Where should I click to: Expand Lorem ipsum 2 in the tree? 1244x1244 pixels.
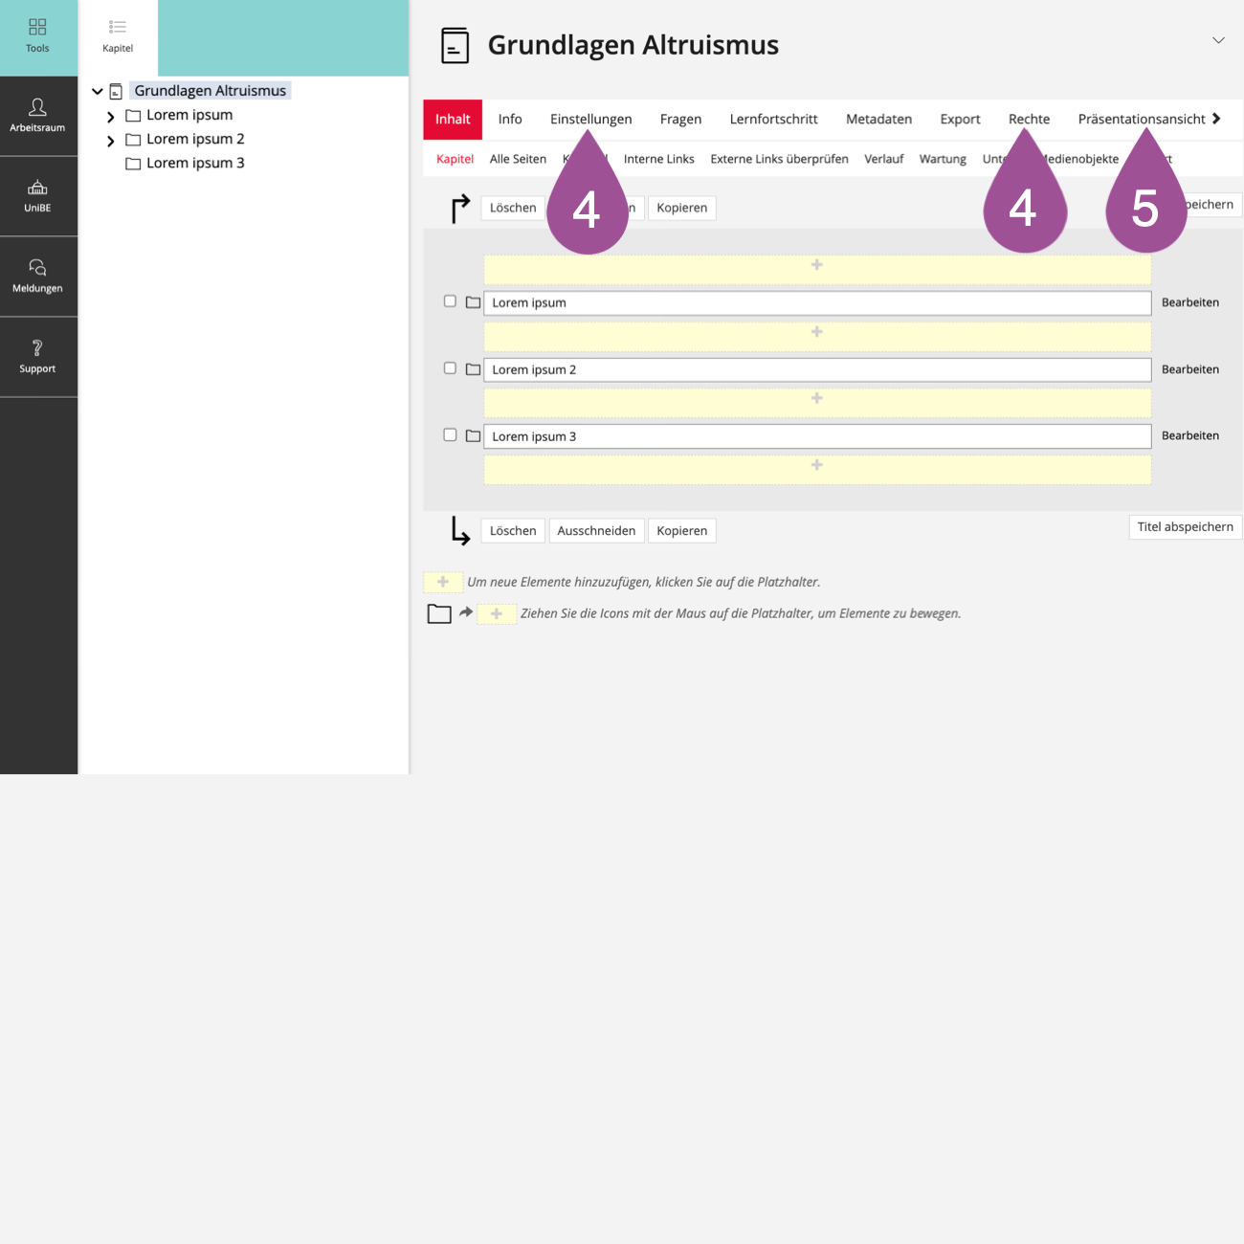(111, 141)
